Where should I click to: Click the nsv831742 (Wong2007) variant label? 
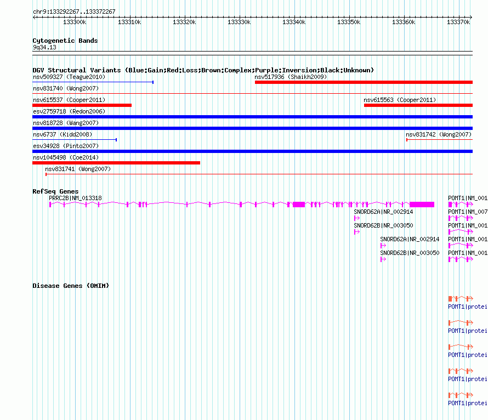pyautogui.click(x=439, y=134)
